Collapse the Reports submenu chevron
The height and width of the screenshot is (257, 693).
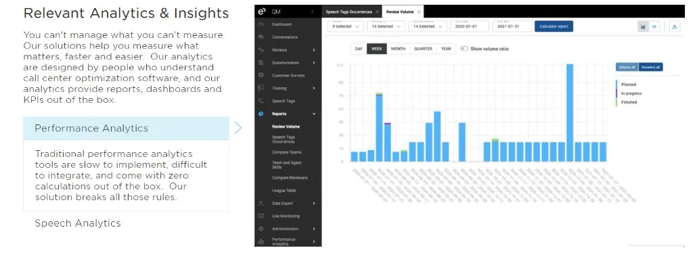[x=314, y=114]
